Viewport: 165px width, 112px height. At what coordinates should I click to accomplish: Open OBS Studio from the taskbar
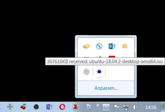[36, 107]
